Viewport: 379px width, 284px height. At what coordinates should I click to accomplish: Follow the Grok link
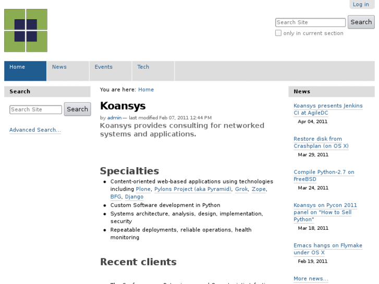pos(241,189)
